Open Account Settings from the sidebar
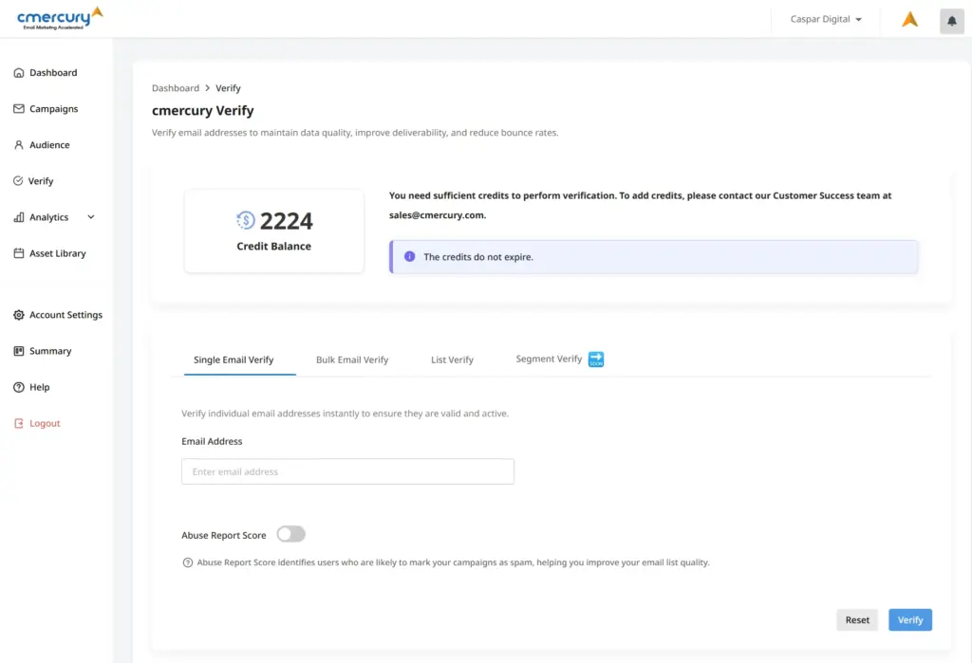This screenshot has width=972, height=663. click(x=65, y=315)
